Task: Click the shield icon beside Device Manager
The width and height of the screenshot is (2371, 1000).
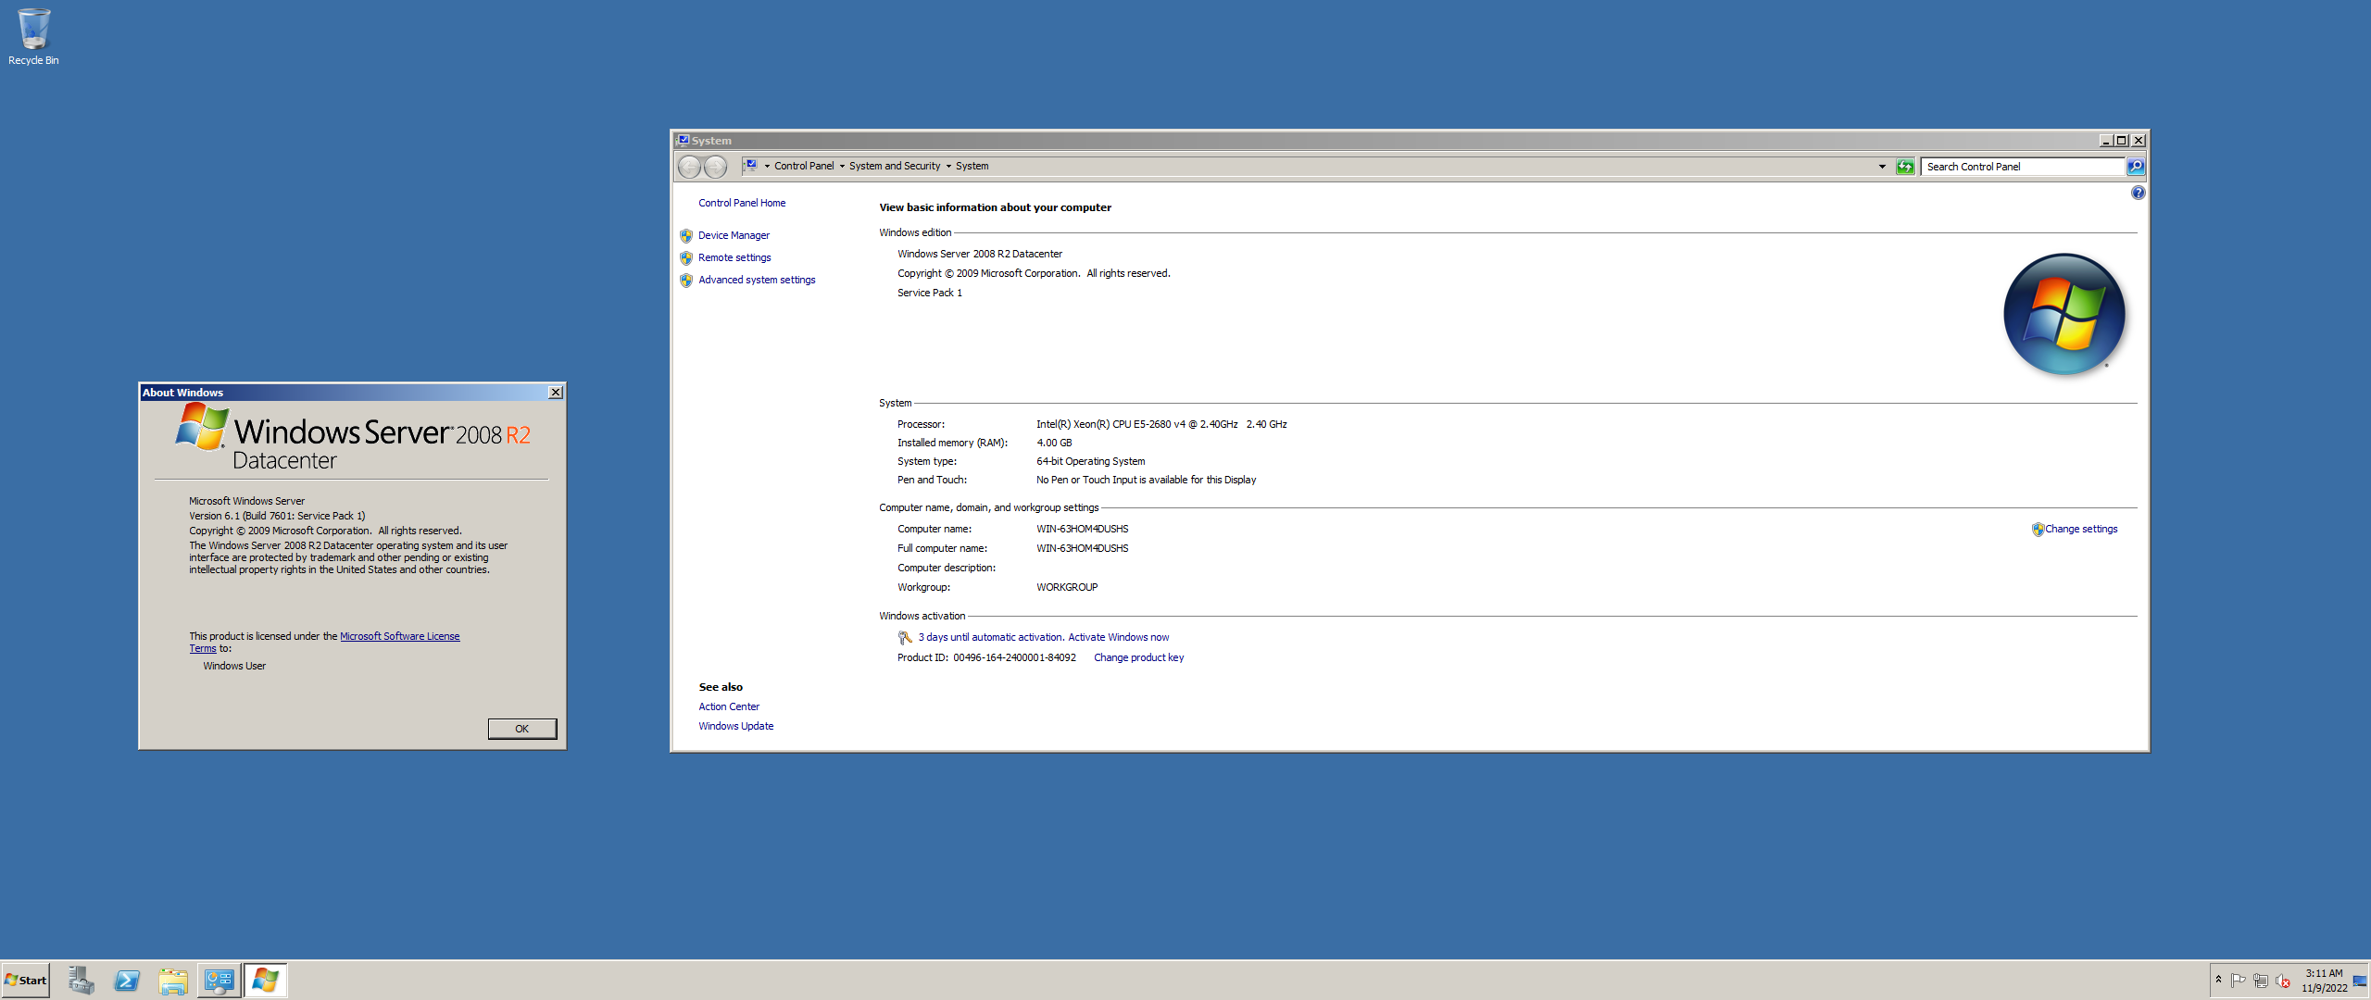Action: [686, 236]
